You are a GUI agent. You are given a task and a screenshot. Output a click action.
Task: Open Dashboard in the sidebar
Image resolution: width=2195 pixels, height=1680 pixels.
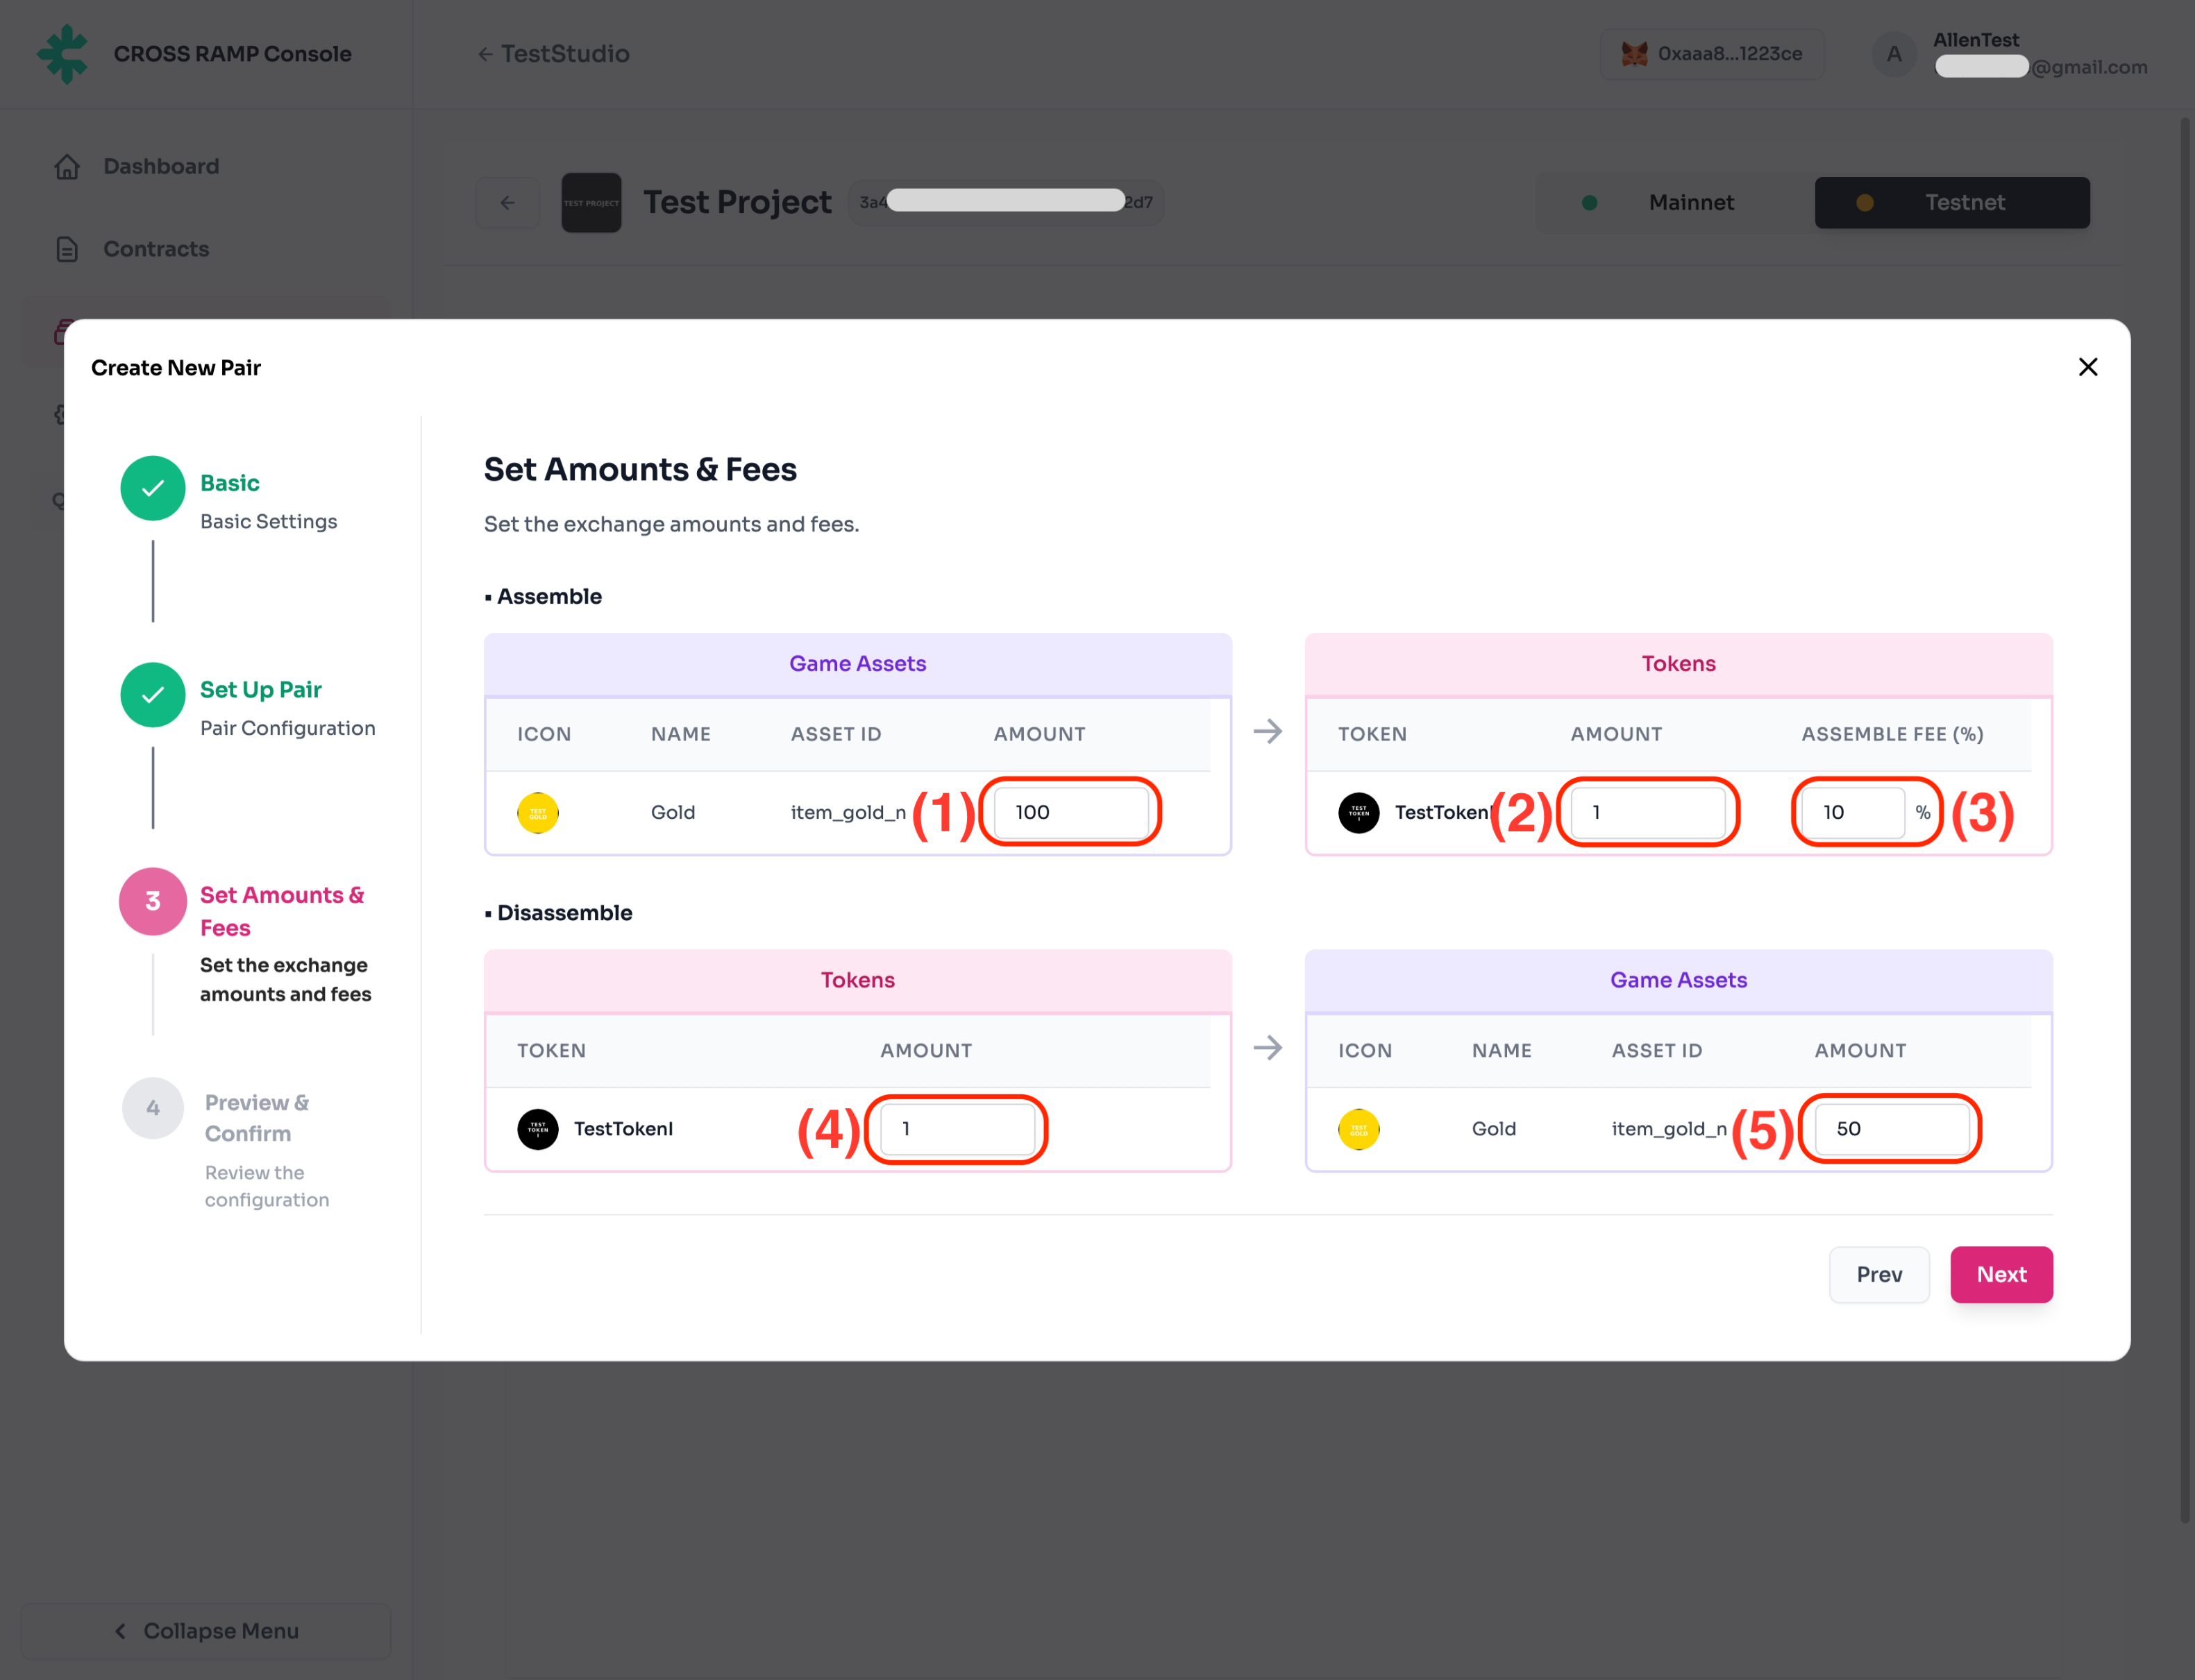point(160,166)
